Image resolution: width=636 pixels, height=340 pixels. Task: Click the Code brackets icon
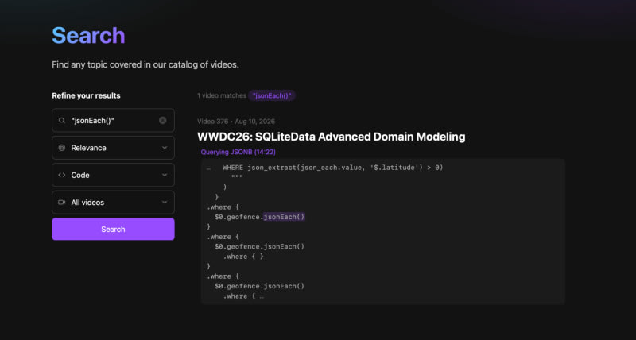(62, 175)
